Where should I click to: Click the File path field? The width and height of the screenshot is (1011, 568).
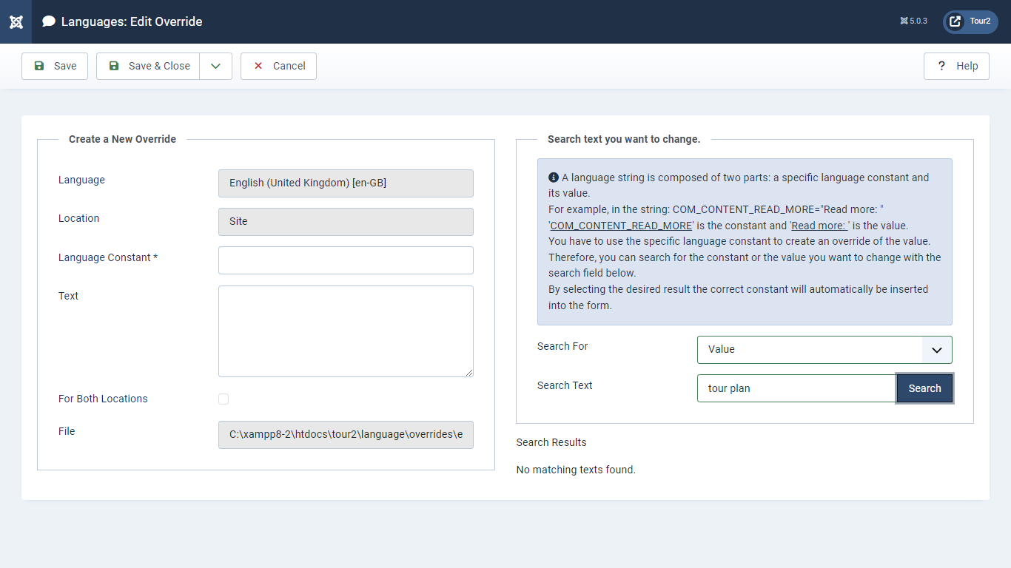tap(346, 435)
